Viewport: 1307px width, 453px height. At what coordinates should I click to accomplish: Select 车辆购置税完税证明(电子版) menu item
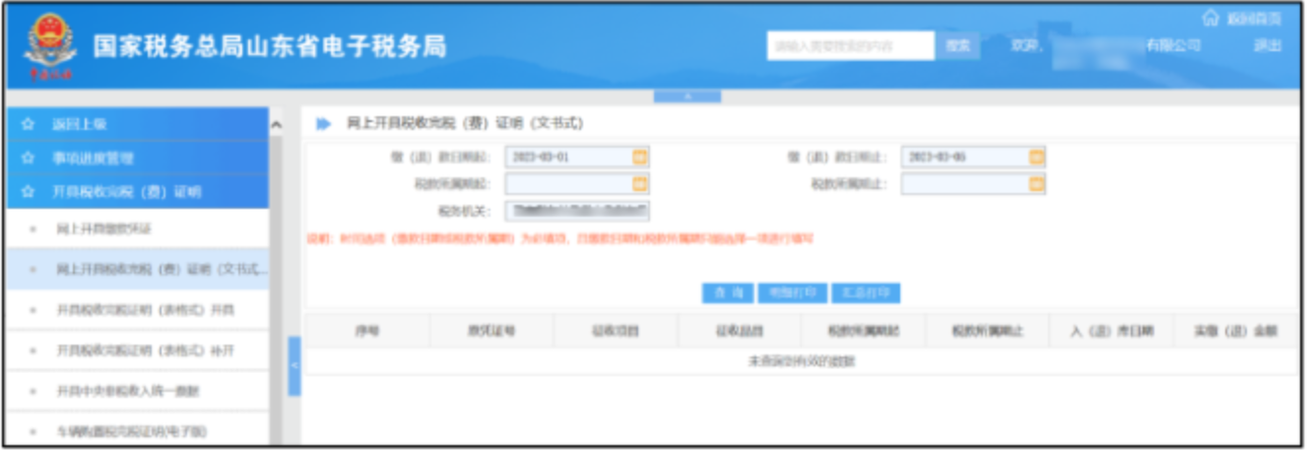131,432
